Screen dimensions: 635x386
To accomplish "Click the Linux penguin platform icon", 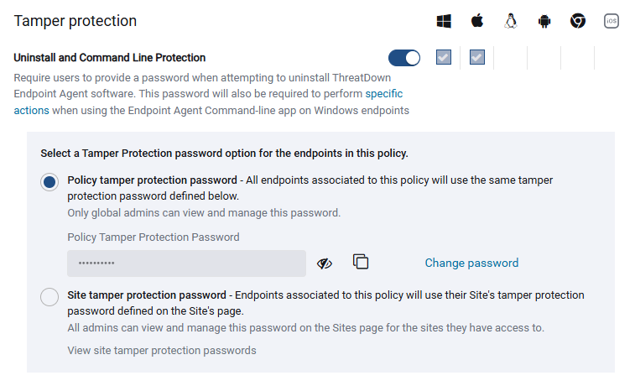I will click(511, 21).
